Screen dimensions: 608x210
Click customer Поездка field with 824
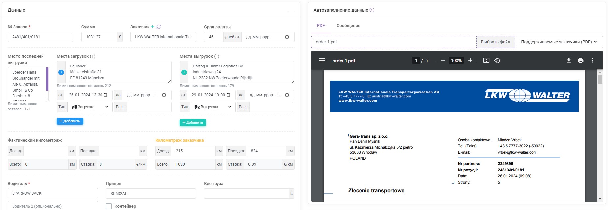tap(266, 151)
